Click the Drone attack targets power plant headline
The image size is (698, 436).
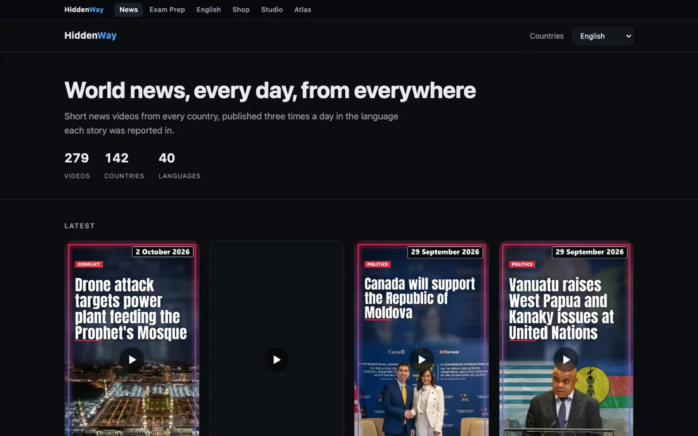pos(131,309)
